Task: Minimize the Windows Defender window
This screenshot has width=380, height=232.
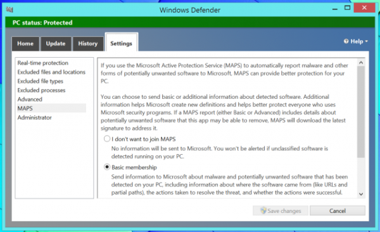Action: click(x=335, y=8)
